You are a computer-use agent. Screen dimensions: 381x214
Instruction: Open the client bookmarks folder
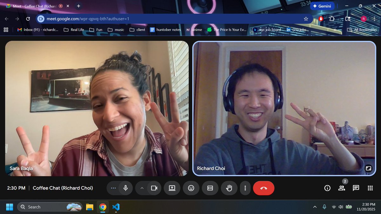137,29
